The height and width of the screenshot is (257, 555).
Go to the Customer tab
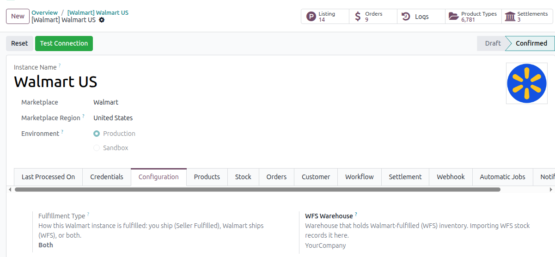tap(316, 177)
